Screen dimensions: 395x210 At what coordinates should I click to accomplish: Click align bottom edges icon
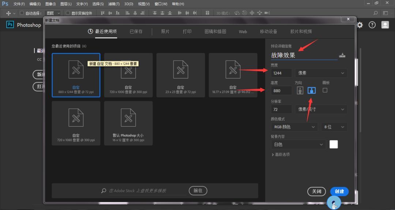click(117, 13)
